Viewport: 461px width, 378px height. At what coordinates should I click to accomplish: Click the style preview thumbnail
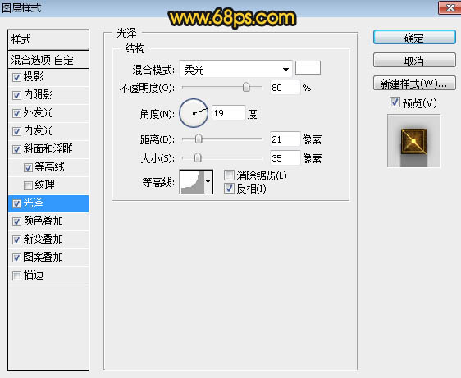pos(413,141)
